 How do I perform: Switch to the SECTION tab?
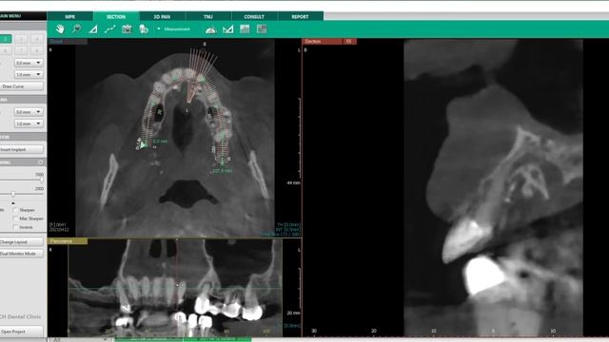pyautogui.click(x=116, y=17)
